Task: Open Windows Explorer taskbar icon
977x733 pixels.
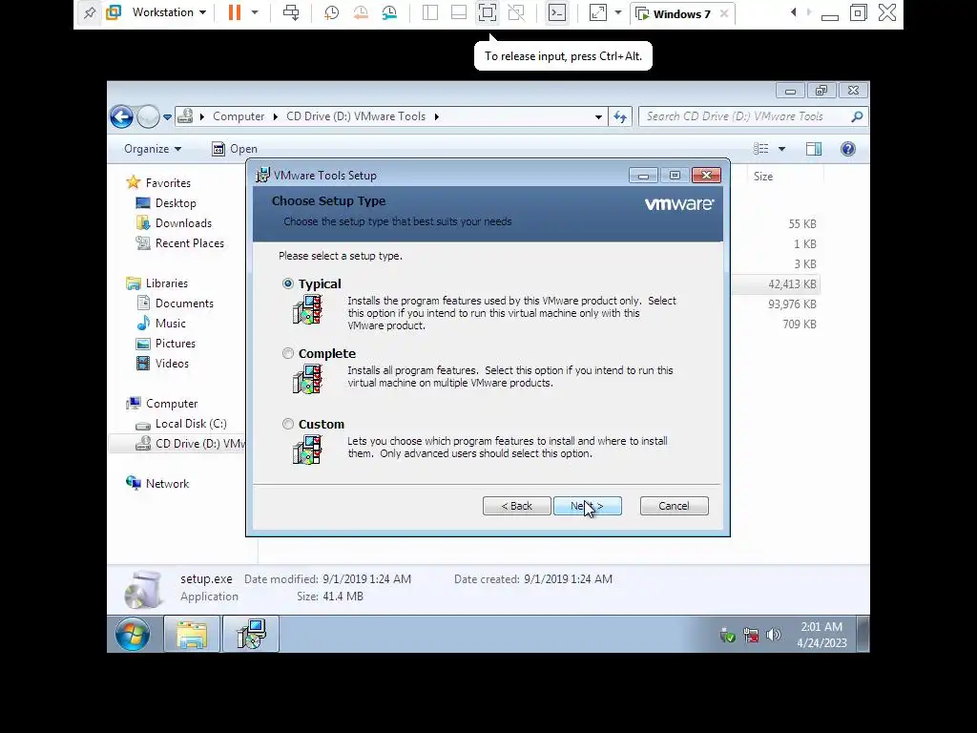Action: pos(192,635)
